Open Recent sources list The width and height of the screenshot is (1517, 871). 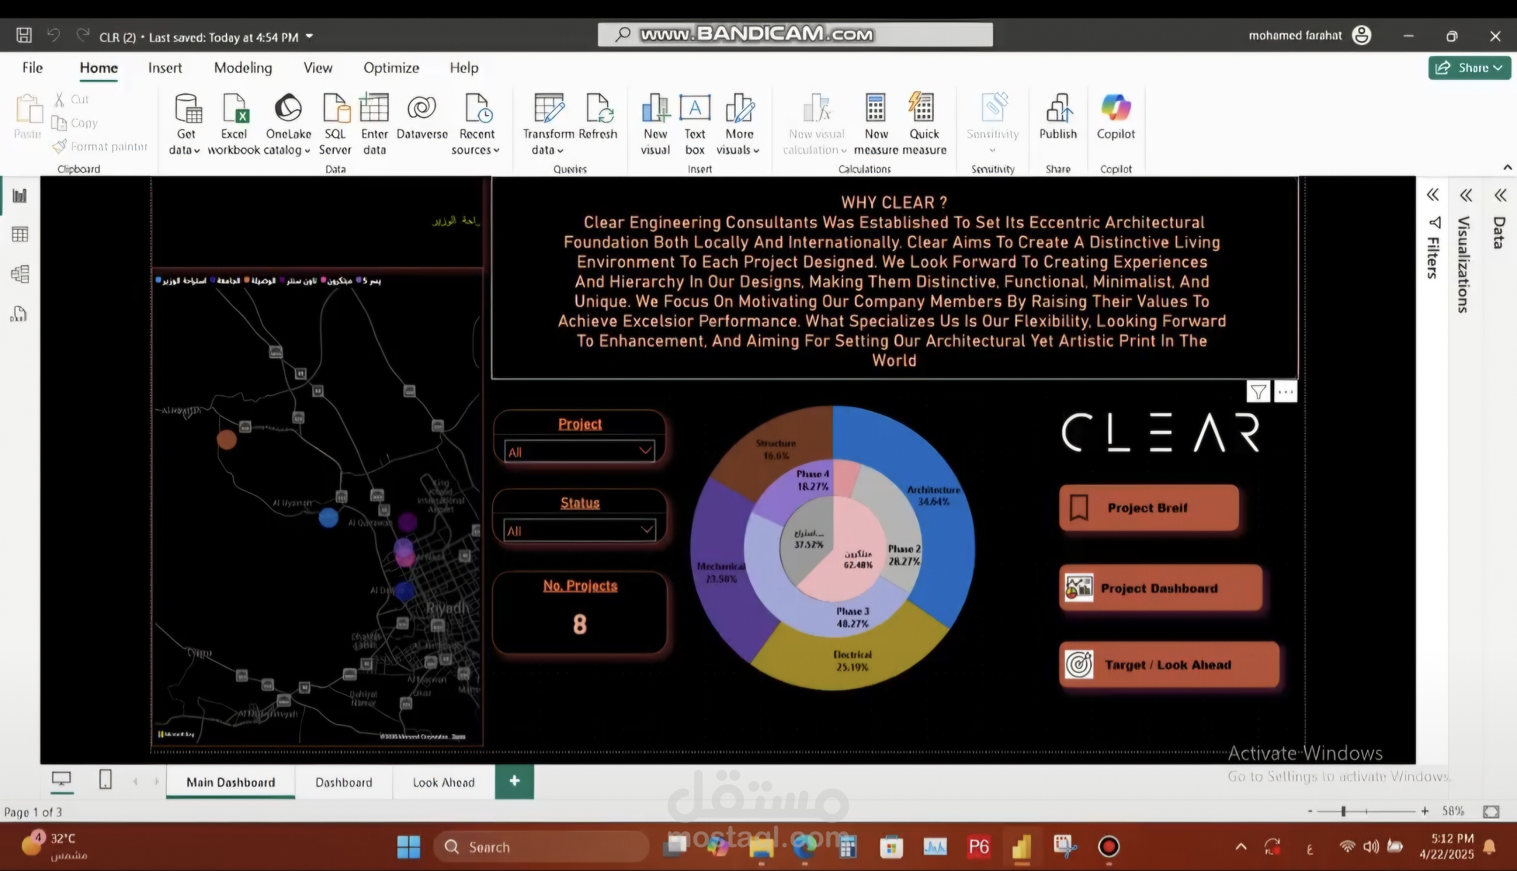[477, 124]
